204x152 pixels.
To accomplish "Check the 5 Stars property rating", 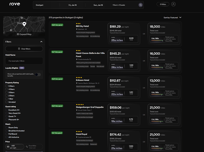I will pyautogui.click(x=7, y=86).
